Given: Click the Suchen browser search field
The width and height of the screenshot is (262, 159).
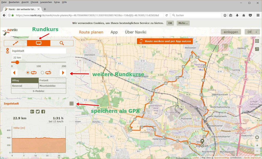Looking at the screenshot, I should (196, 15).
